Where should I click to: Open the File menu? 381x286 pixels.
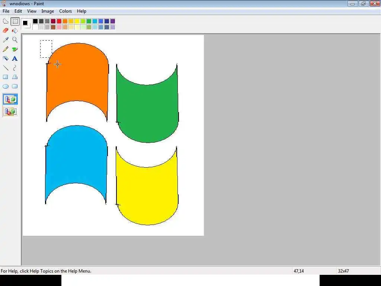6,11
